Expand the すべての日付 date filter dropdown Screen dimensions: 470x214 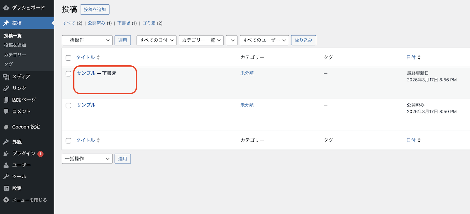click(157, 40)
